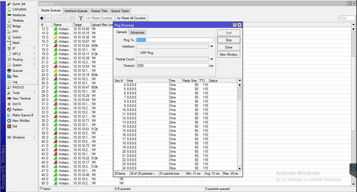Open the filter funnel in Queue List

pyautogui.click(x=81, y=18)
